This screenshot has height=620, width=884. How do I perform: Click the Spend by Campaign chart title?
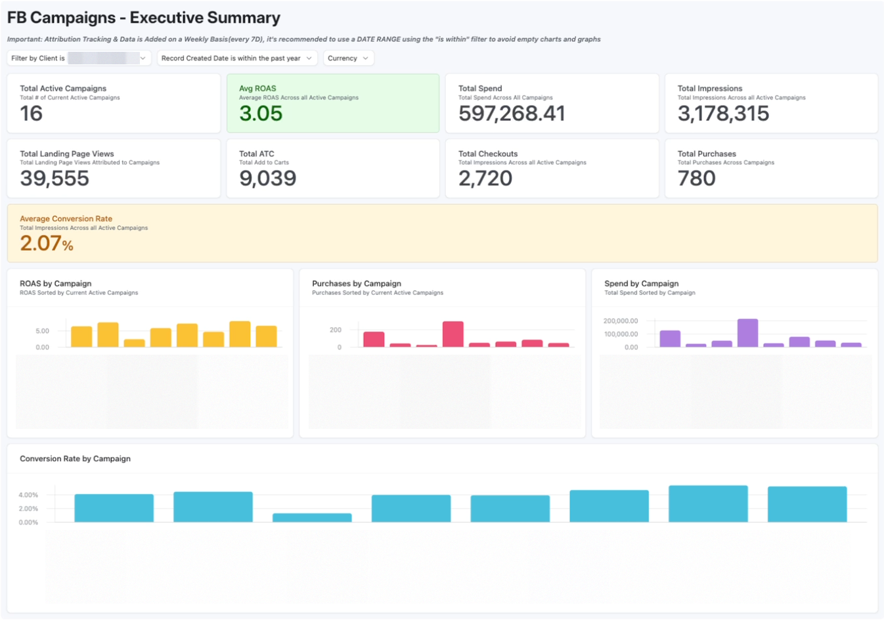coord(642,284)
